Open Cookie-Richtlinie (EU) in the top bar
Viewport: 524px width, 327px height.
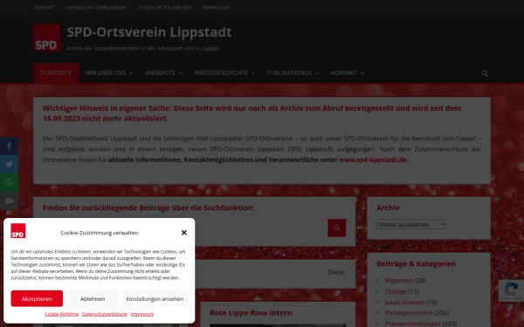click(164, 7)
